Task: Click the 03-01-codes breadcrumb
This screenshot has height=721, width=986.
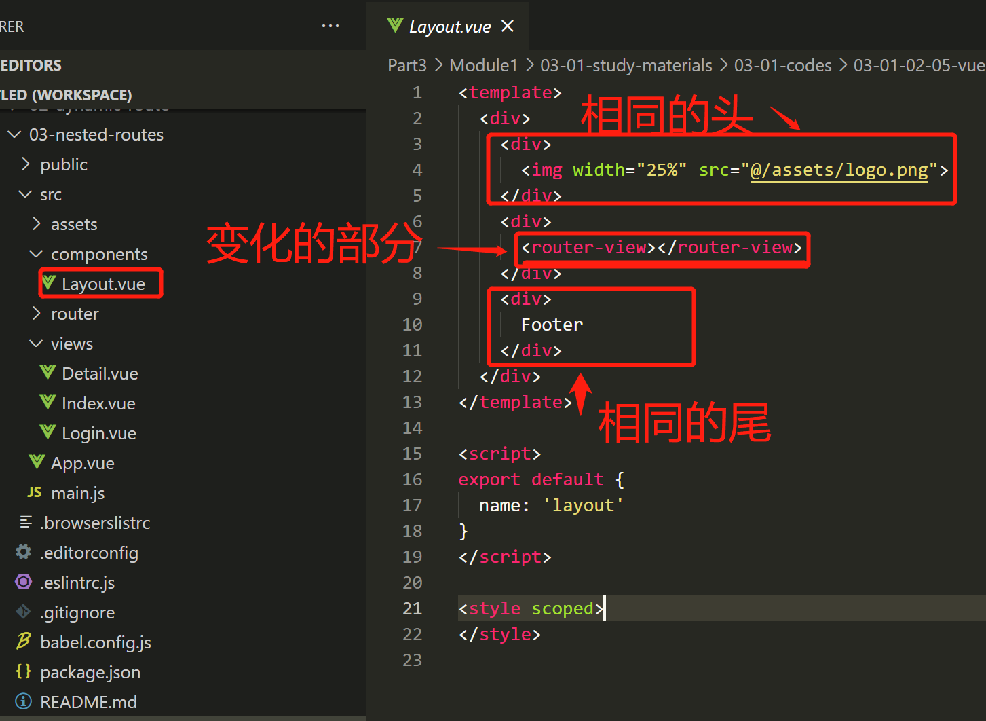Action: pyautogui.click(x=782, y=65)
